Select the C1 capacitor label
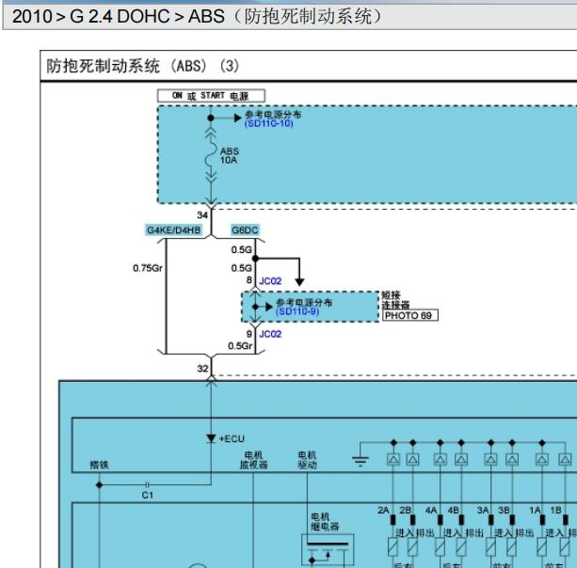 click(x=147, y=496)
